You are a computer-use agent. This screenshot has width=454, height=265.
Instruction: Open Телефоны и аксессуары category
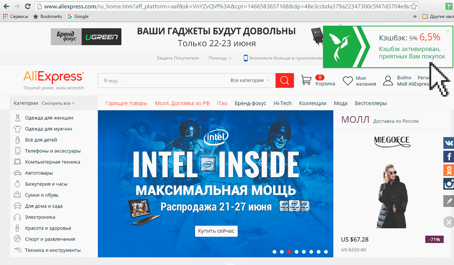coord(53,151)
